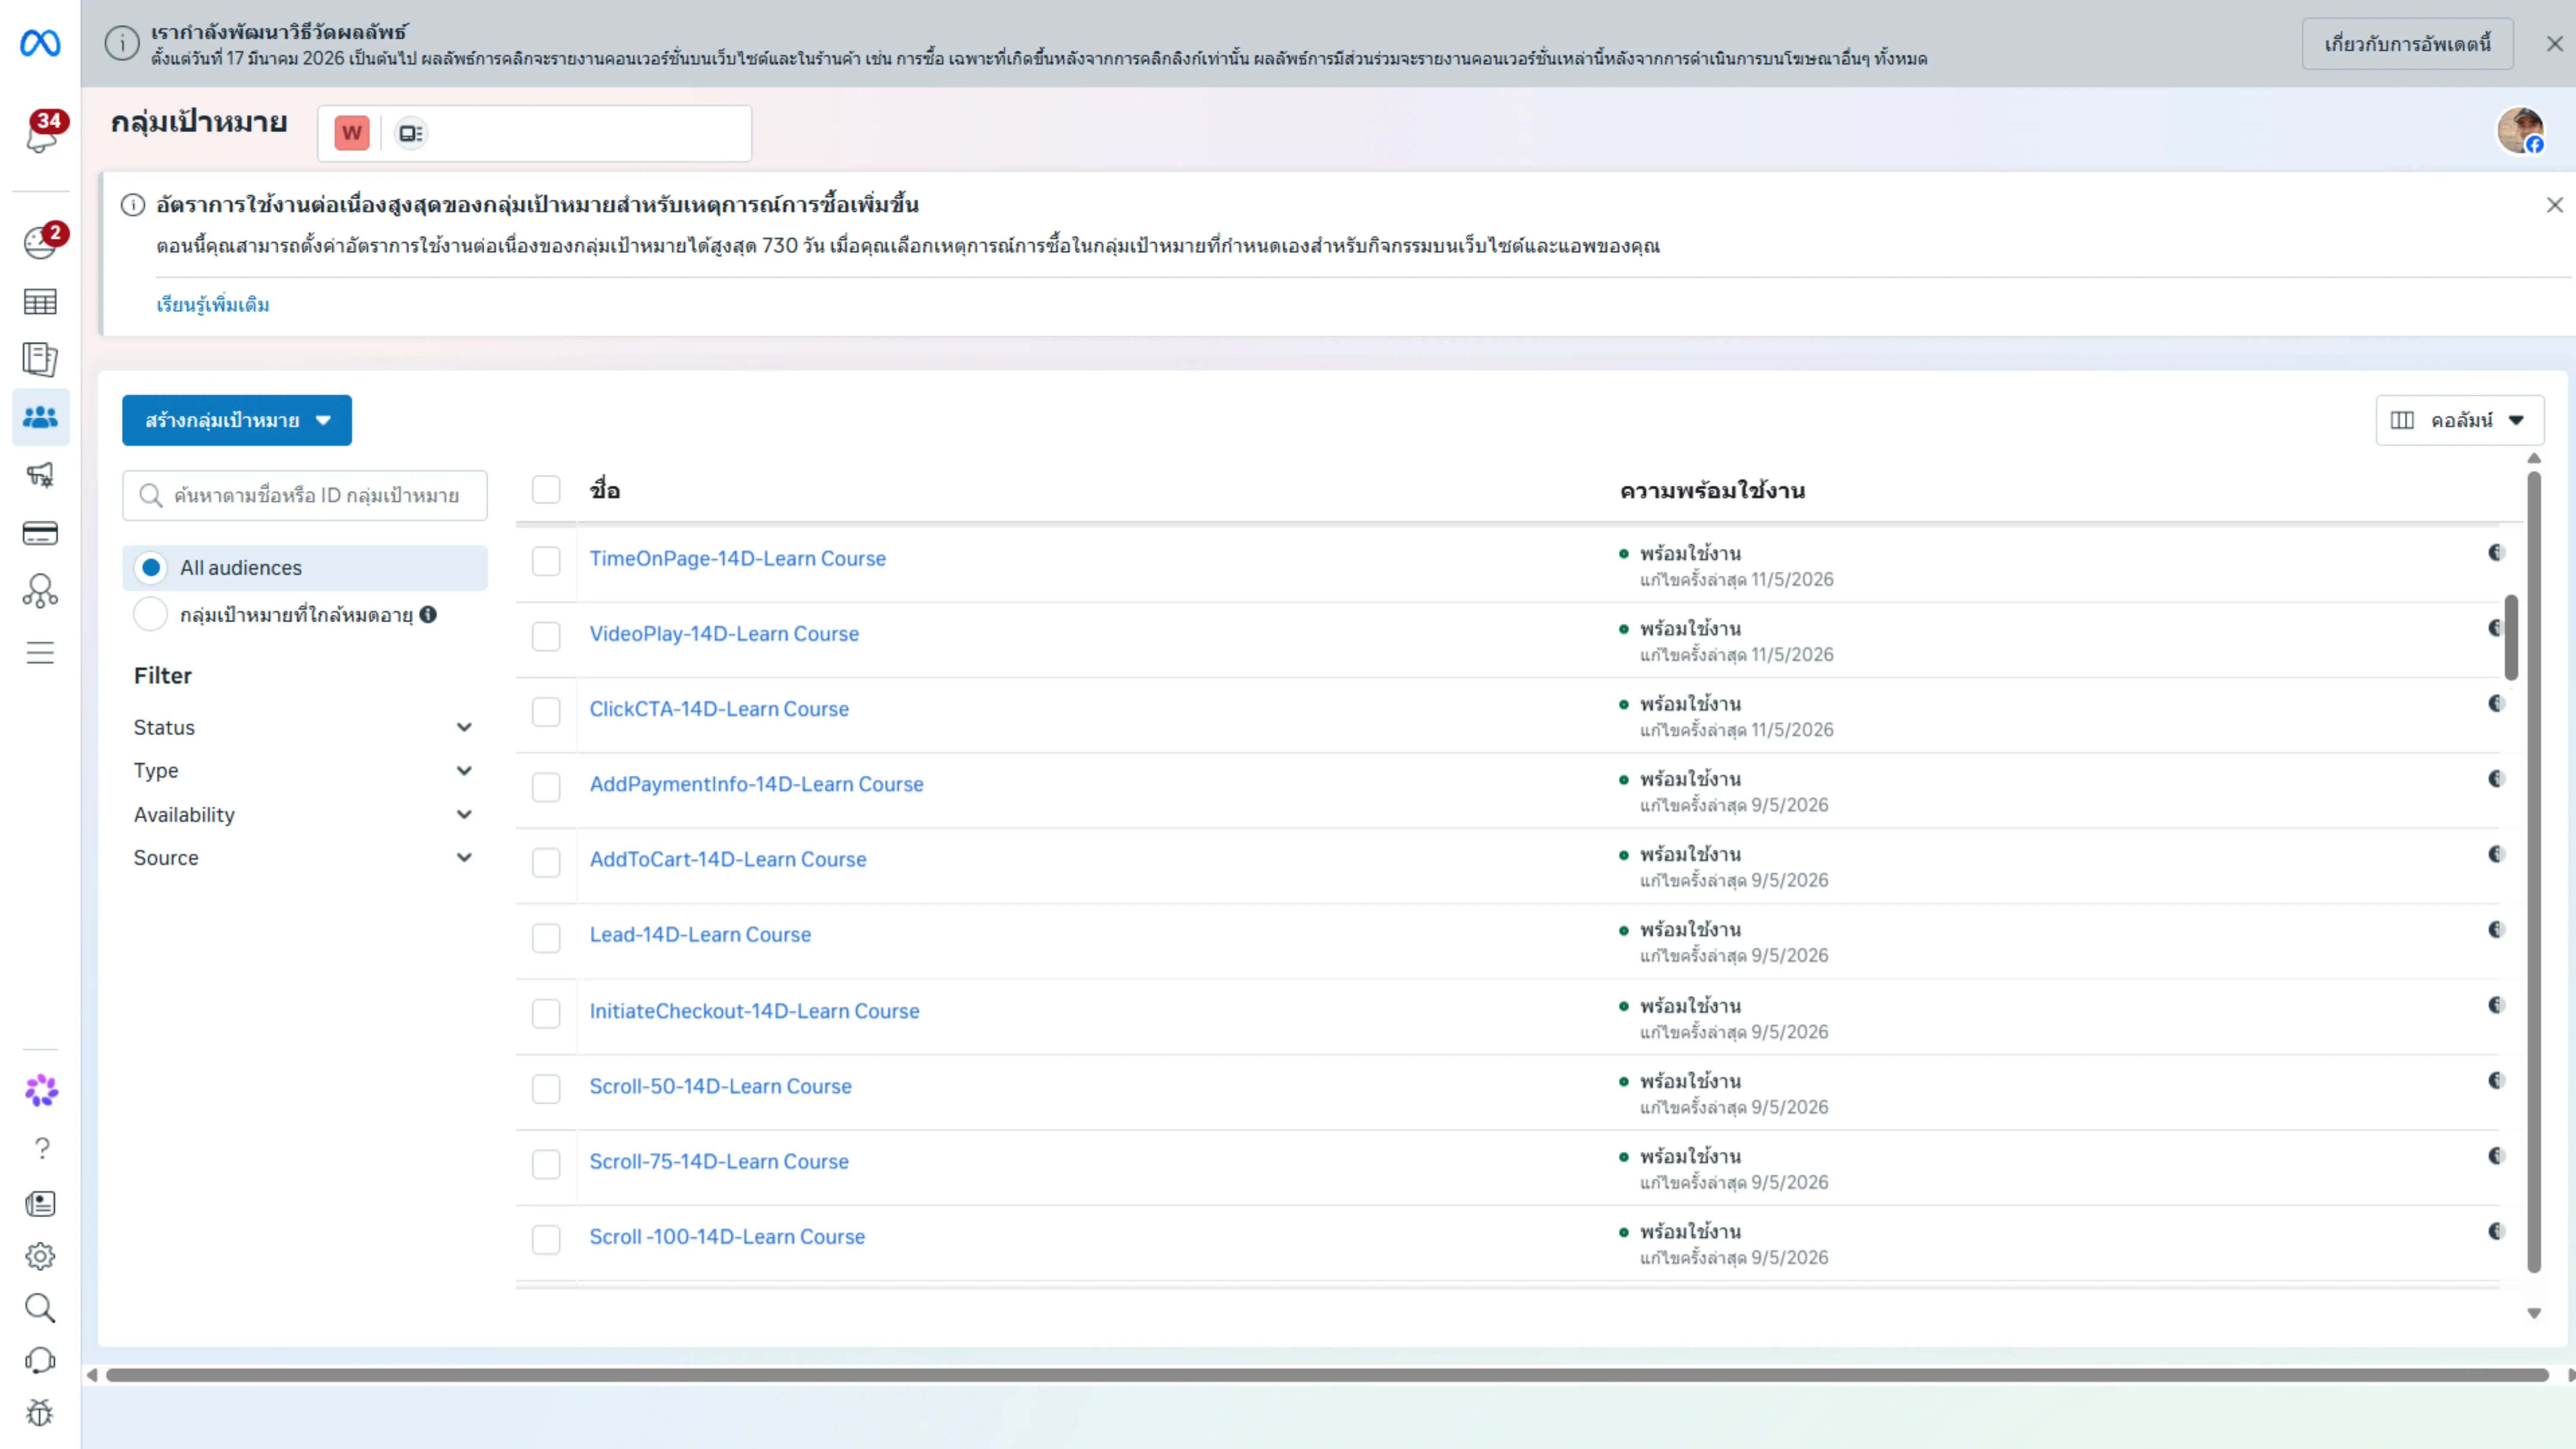Click status icon on AddToCart-14D-Learn Course row
Image resolution: width=2576 pixels, height=1449 pixels.
click(2497, 854)
